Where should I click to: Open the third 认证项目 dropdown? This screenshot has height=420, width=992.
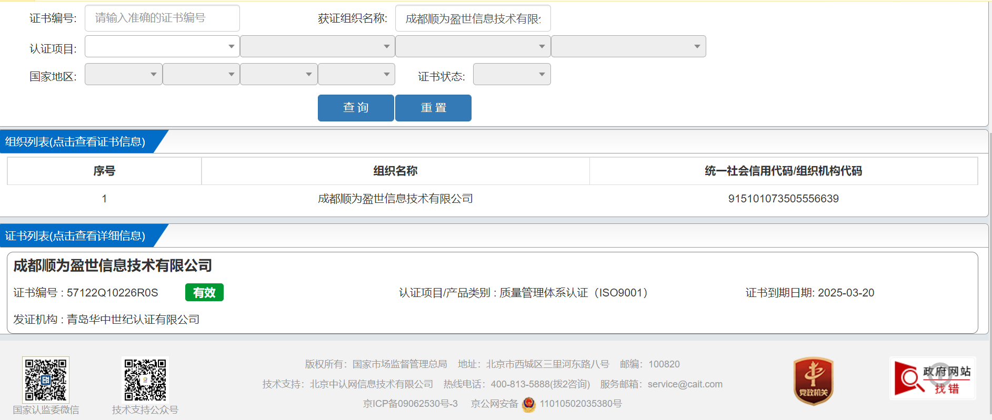(473, 46)
